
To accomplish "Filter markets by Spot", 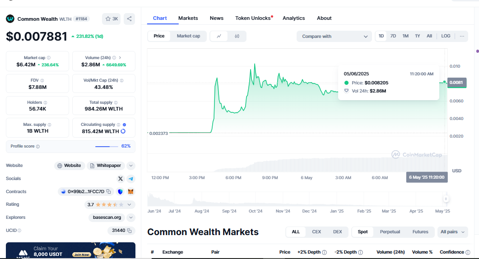I will [x=363, y=232].
